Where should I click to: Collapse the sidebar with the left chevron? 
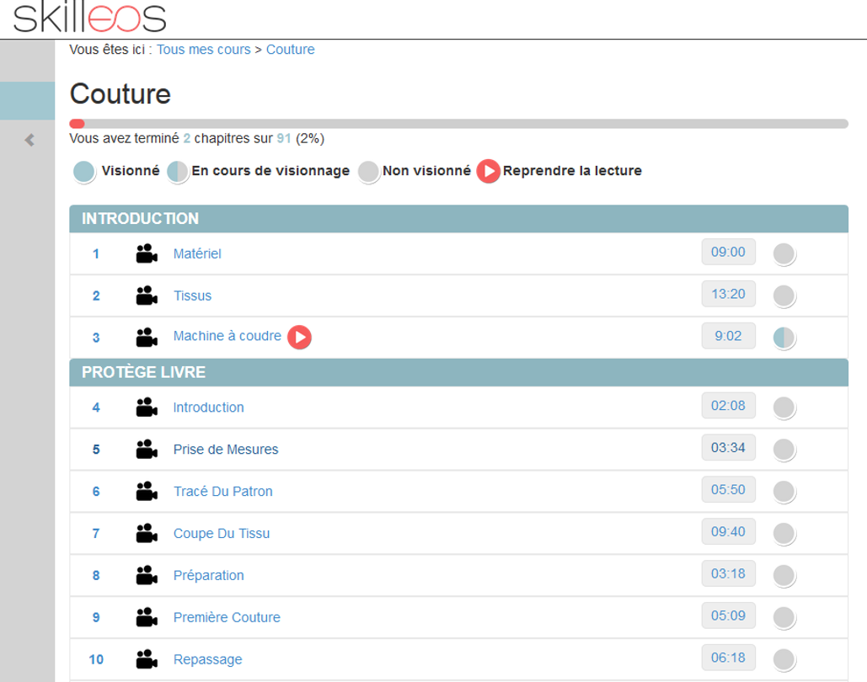pos(29,140)
